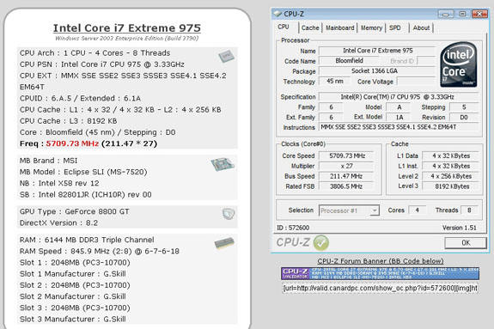Switch to the Cache tab

coord(310,27)
